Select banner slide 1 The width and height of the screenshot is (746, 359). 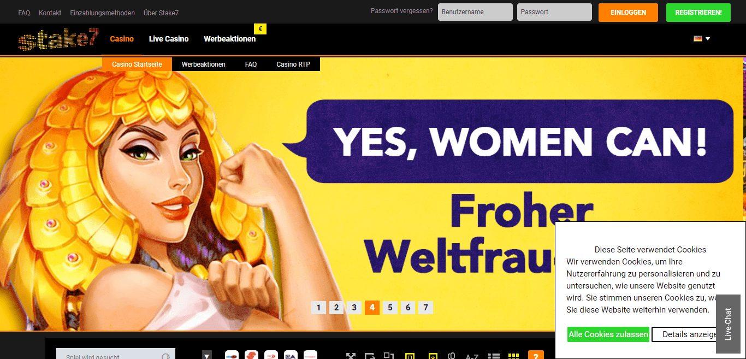[x=318, y=308]
